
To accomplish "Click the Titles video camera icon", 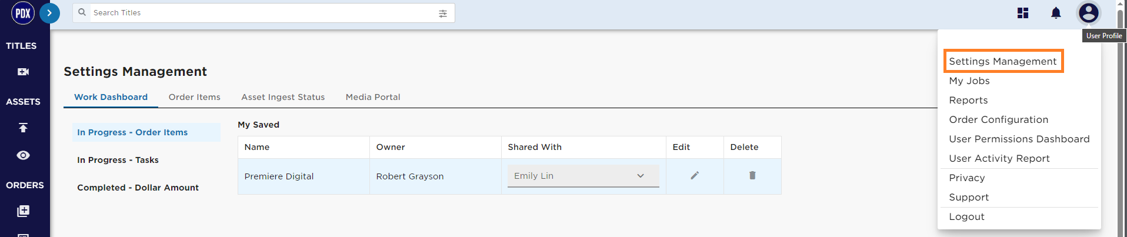I will click(23, 72).
